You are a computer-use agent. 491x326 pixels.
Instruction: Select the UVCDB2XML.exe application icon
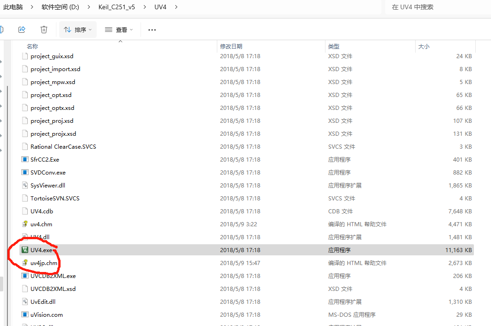(25, 276)
